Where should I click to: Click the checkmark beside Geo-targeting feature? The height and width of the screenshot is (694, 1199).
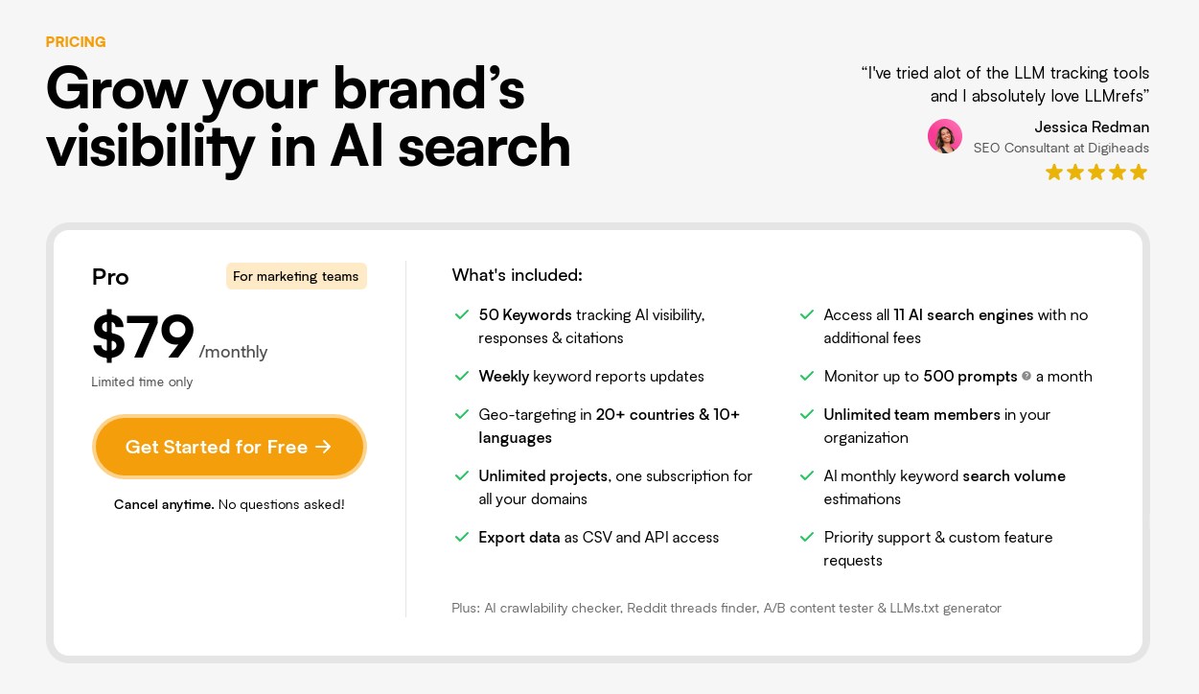(461, 414)
